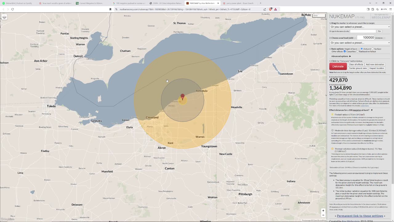Click the Cleveland city label on map

click(x=152, y=117)
